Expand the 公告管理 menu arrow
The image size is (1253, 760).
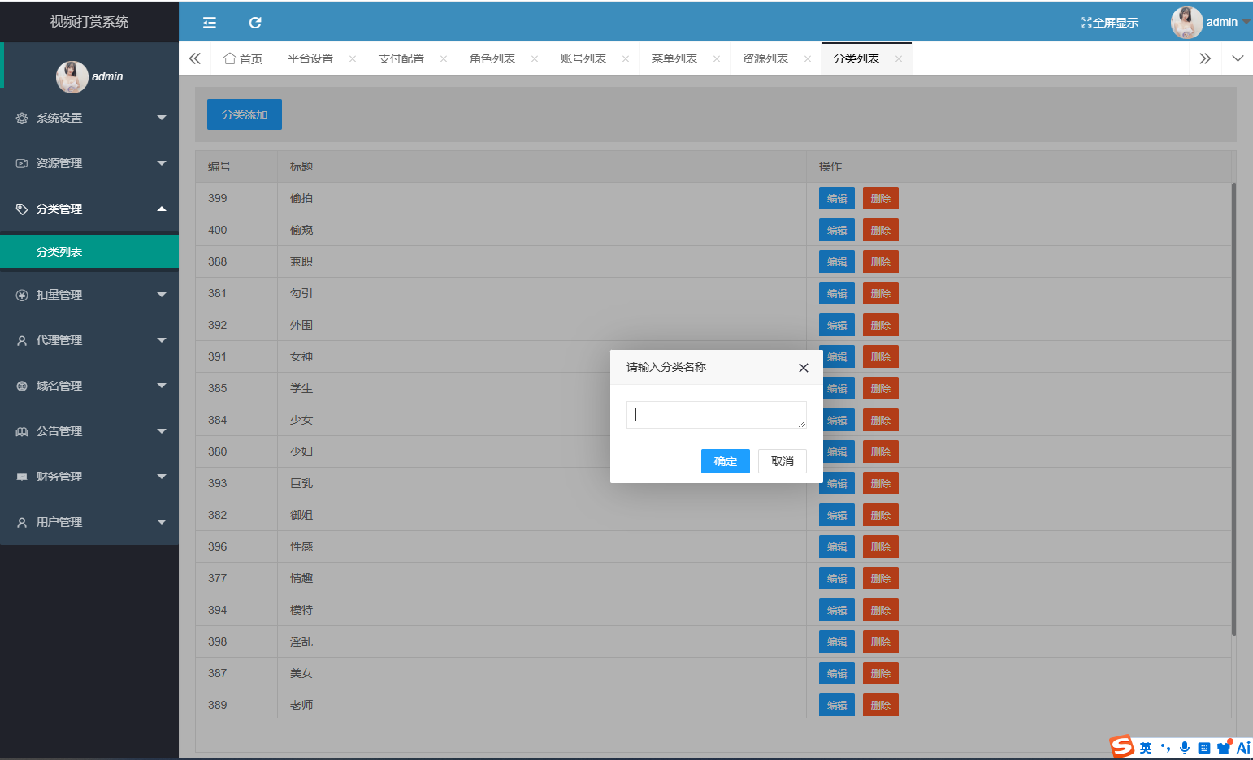pyautogui.click(x=162, y=432)
